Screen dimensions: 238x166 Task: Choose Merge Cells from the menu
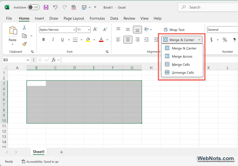coord(182,65)
